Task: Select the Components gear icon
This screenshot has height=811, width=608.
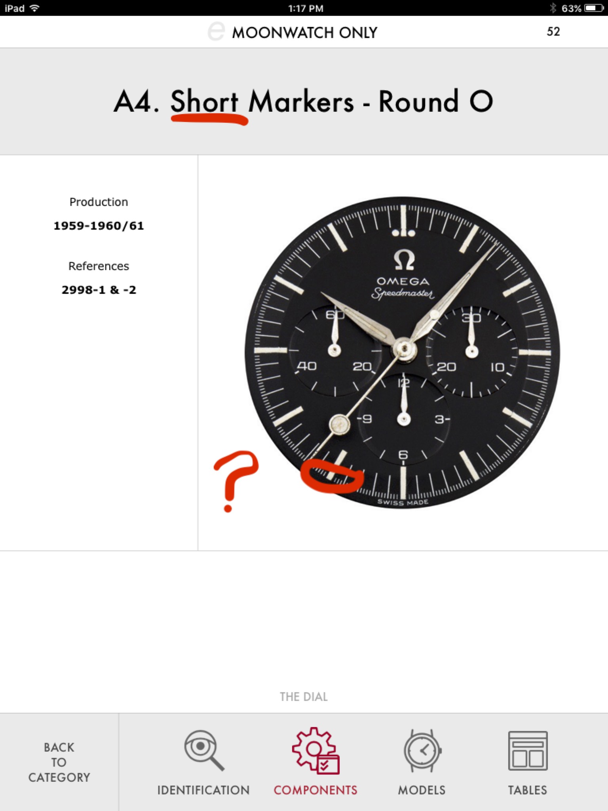Action: pos(315,750)
